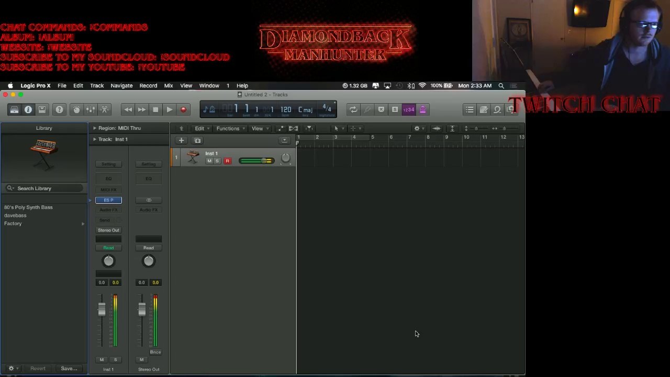Open the Record menu

pyautogui.click(x=148, y=85)
